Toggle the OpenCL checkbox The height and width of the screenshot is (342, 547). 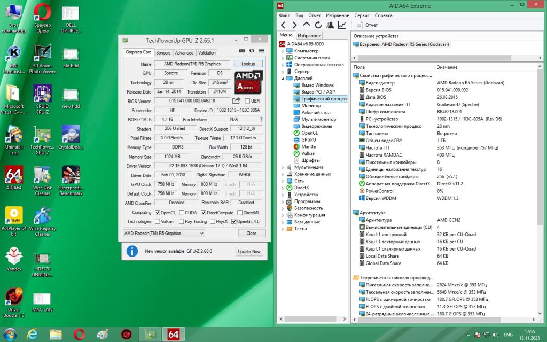point(158,213)
